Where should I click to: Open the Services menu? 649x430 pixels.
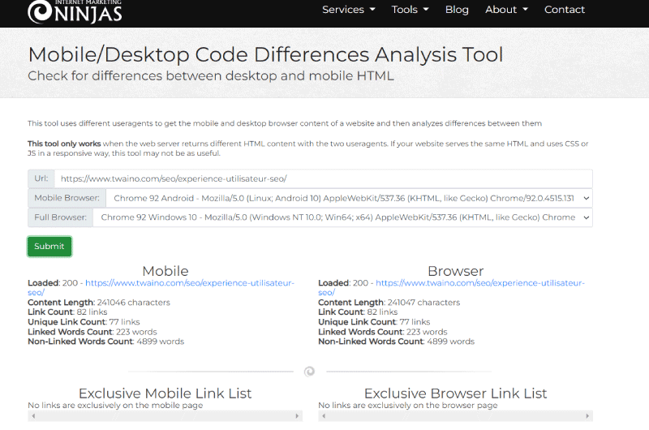click(349, 10)
